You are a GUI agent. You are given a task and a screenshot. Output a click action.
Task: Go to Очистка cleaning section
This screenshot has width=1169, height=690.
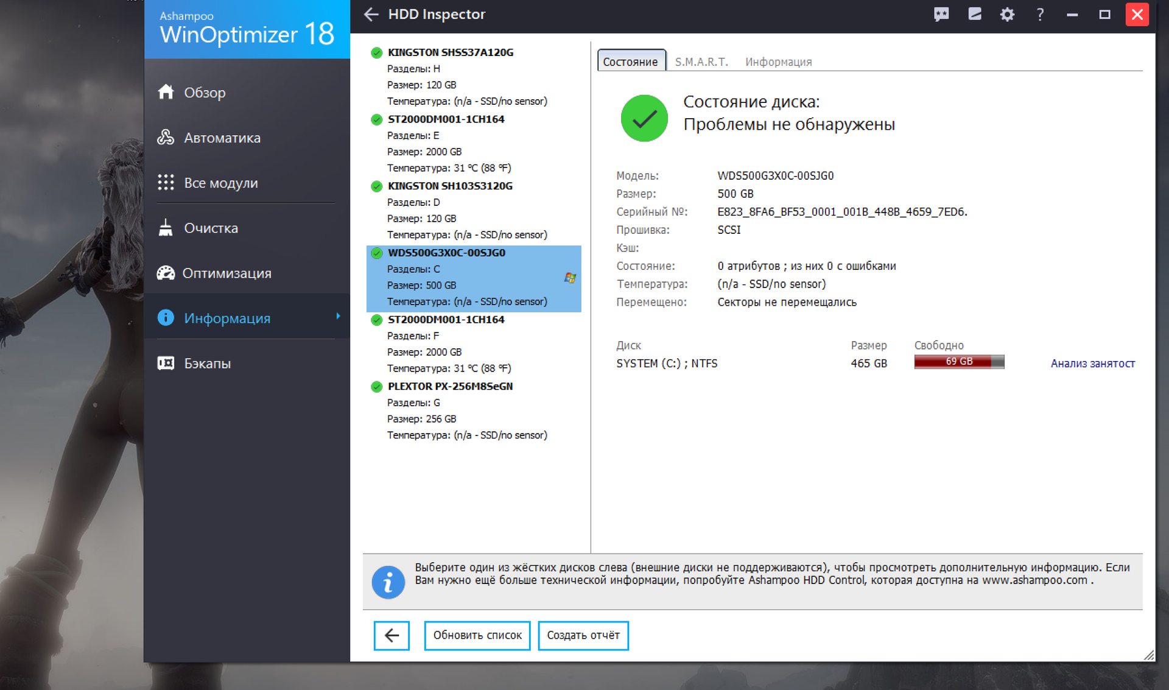tap(211, 228)
